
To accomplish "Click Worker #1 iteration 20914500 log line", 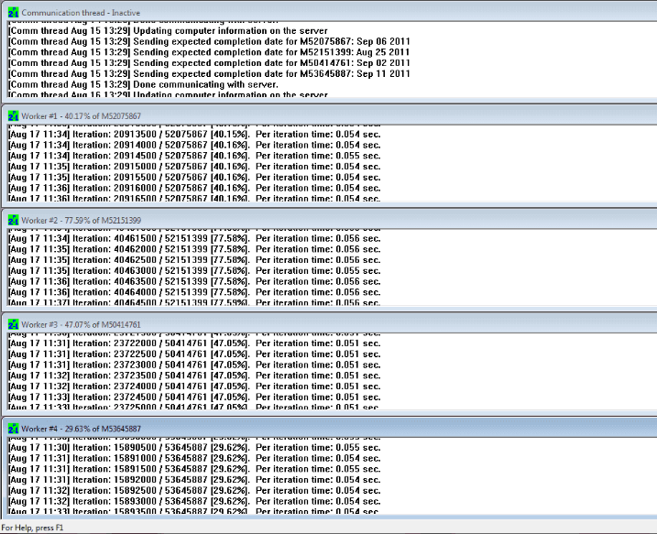I will click(x=194, y=156).
